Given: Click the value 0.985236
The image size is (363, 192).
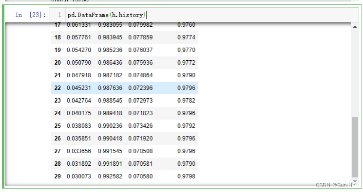Looking at the screenshot, I should [110, 50].
